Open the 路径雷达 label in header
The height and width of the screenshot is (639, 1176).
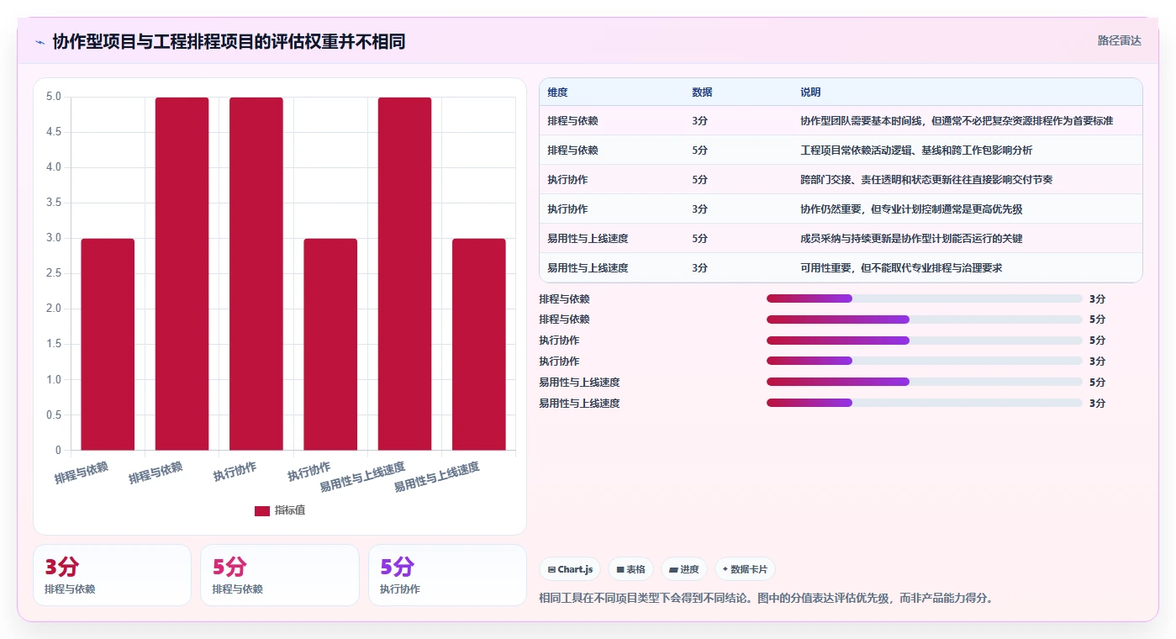tap(1119, 40)
